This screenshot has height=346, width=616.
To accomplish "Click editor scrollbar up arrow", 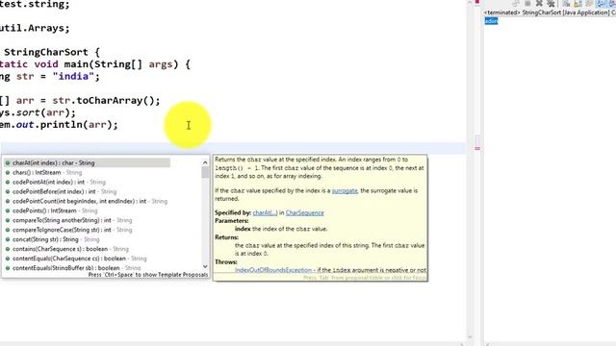I will [470, 2].
